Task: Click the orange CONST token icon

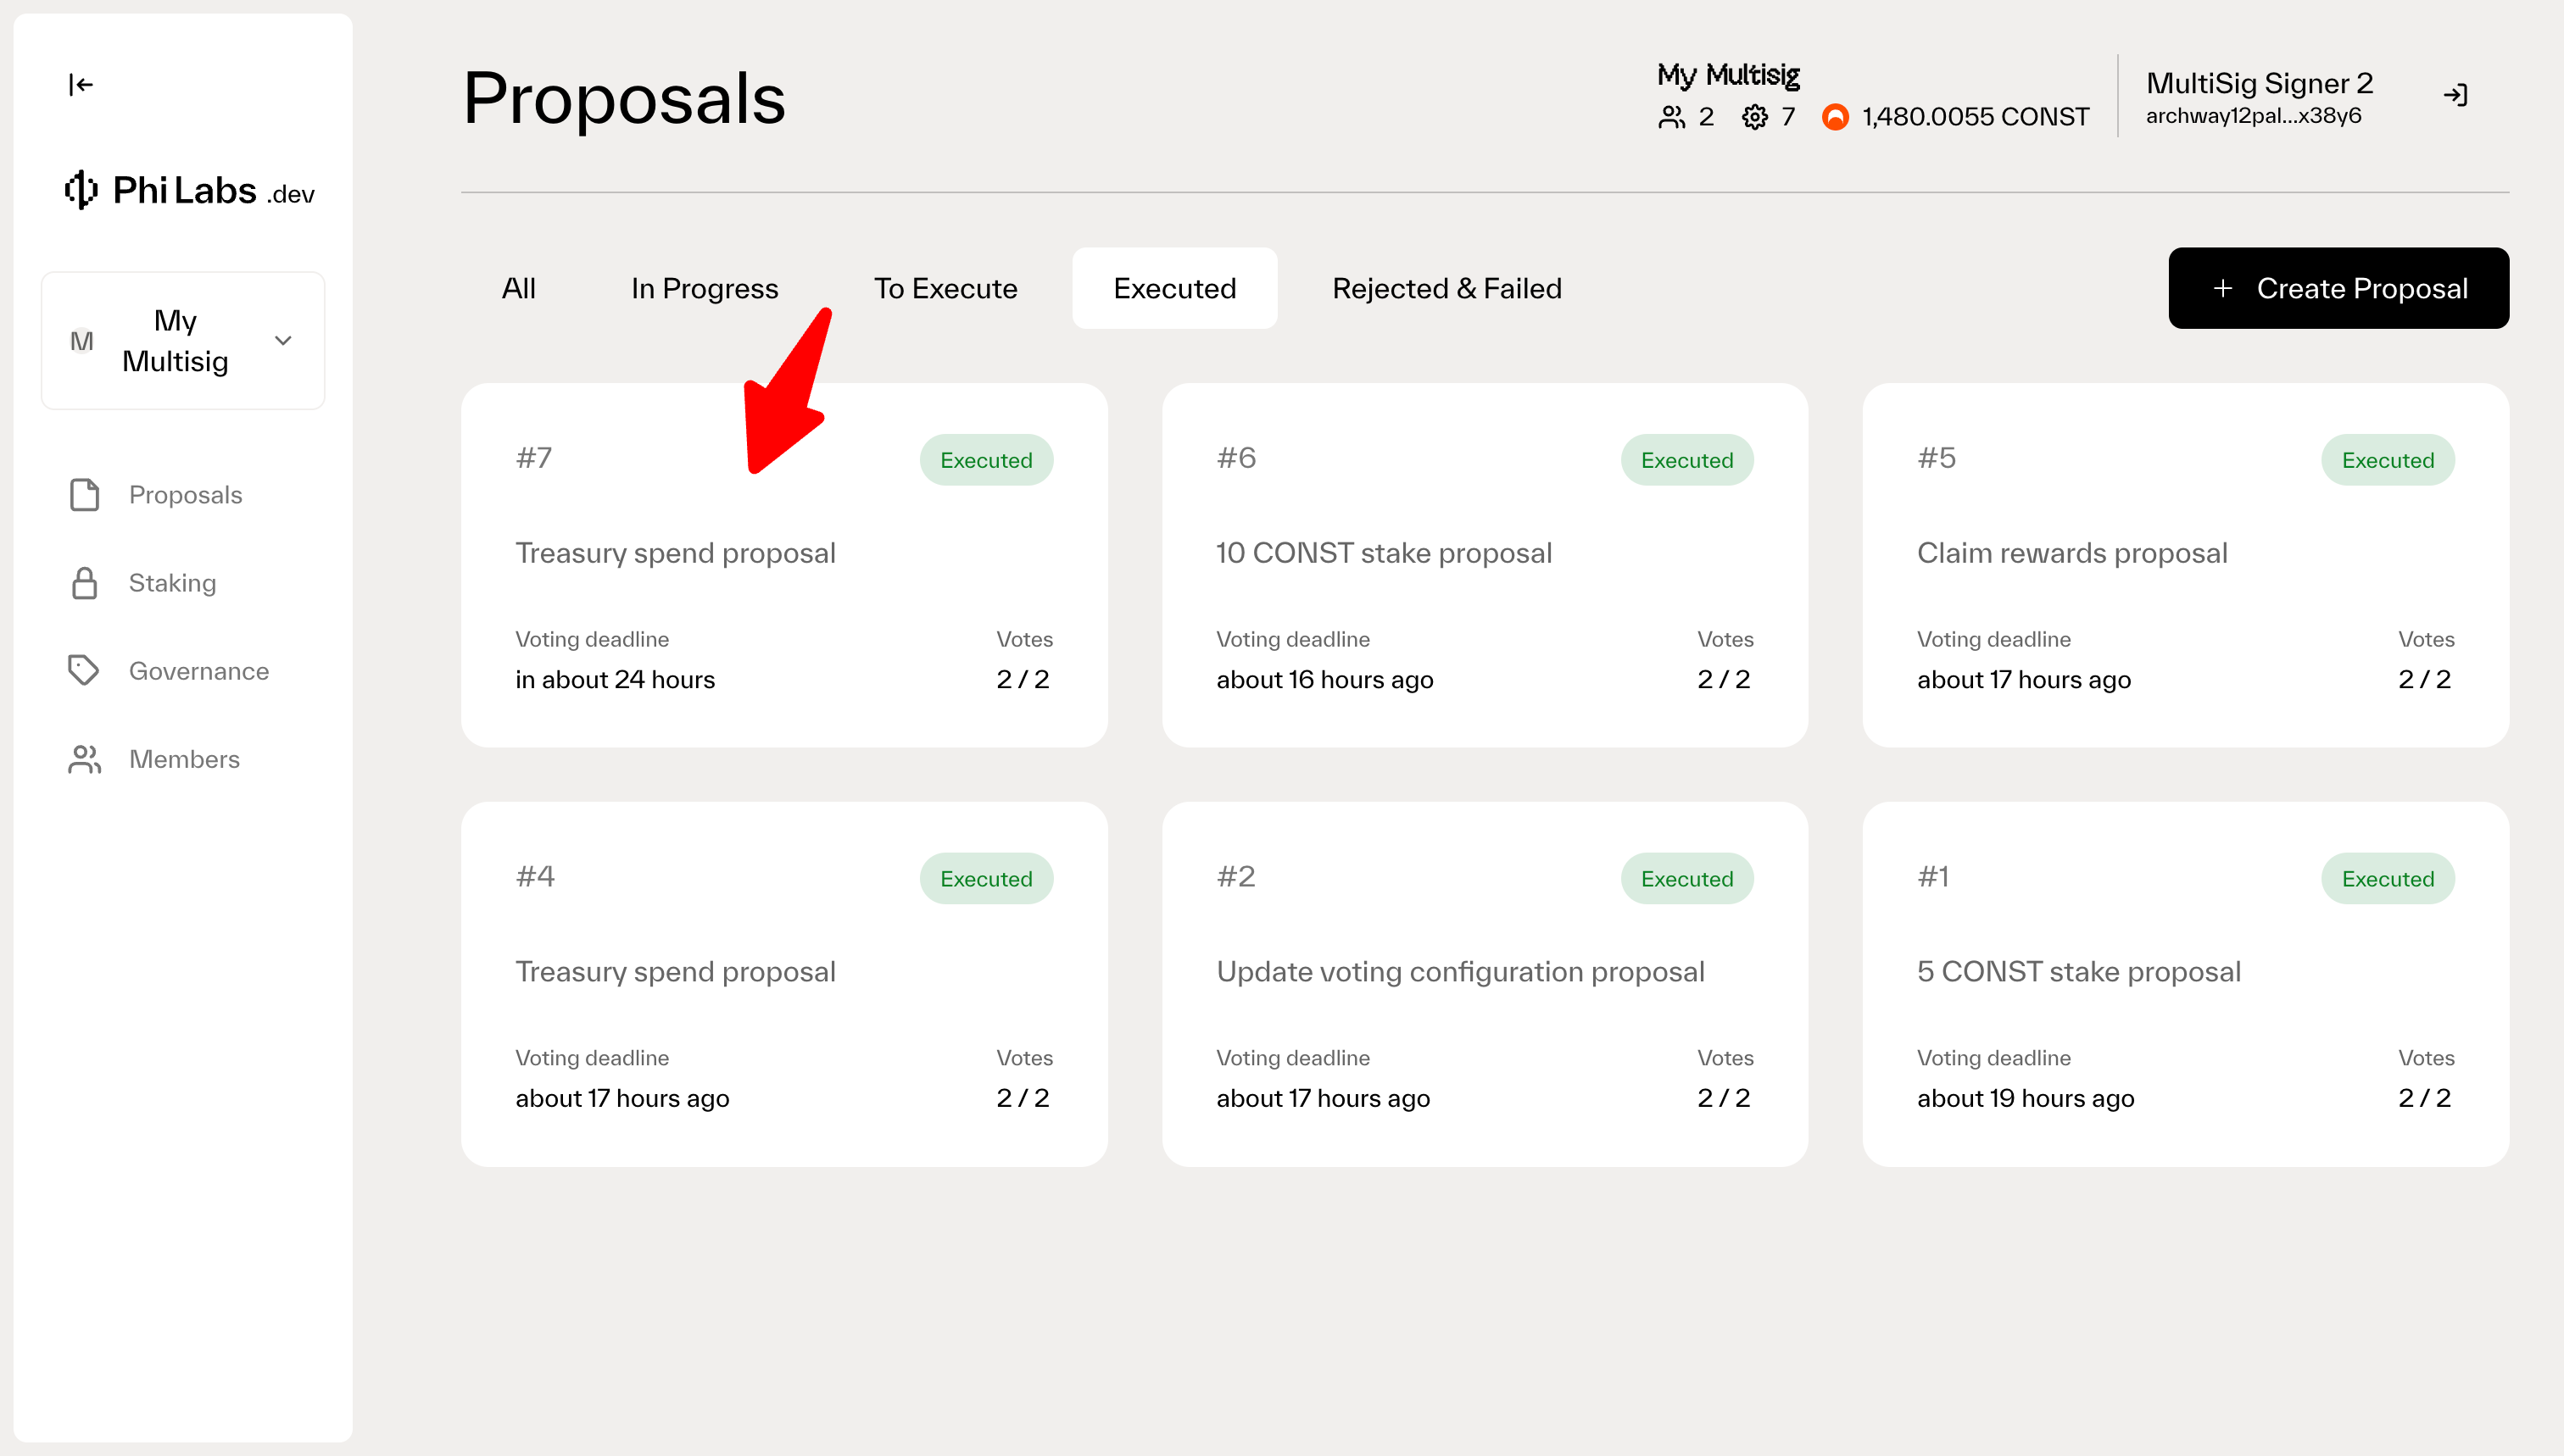Action: tap(1835, 118)
